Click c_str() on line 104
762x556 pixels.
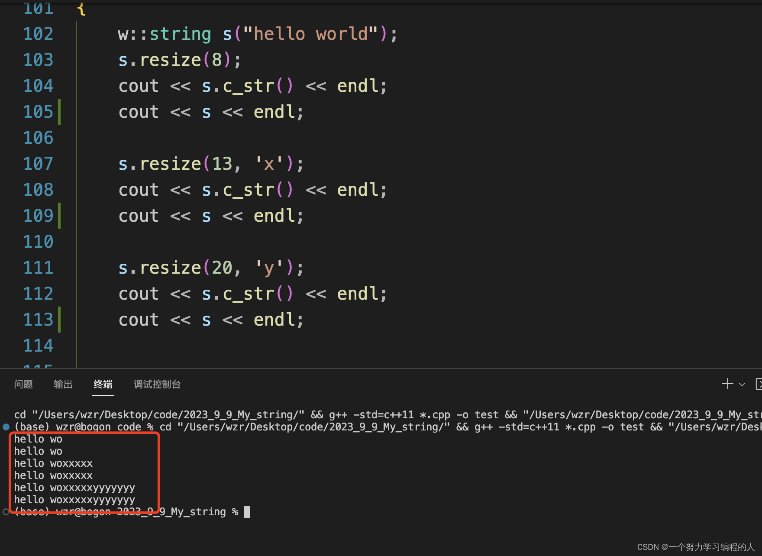tap(258, 86)
